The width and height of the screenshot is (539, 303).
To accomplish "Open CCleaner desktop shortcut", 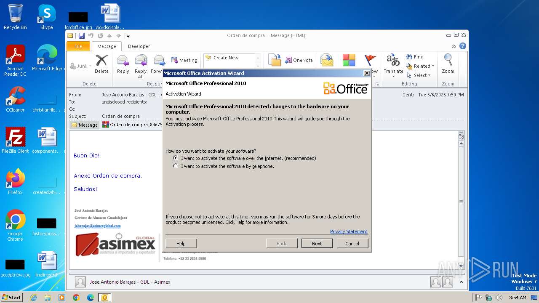I will coord(15,99).
